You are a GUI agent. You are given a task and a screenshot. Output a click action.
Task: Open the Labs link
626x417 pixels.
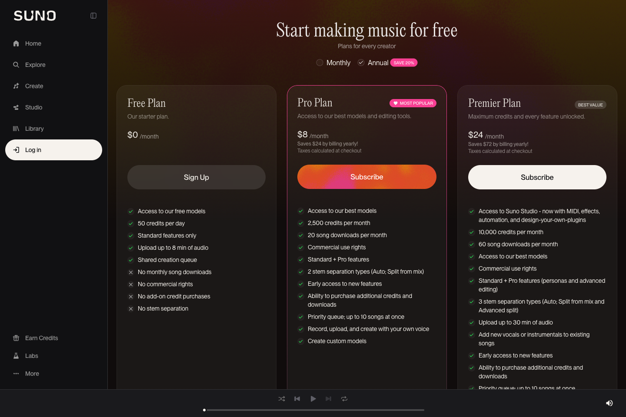click(x=53, y=356)
